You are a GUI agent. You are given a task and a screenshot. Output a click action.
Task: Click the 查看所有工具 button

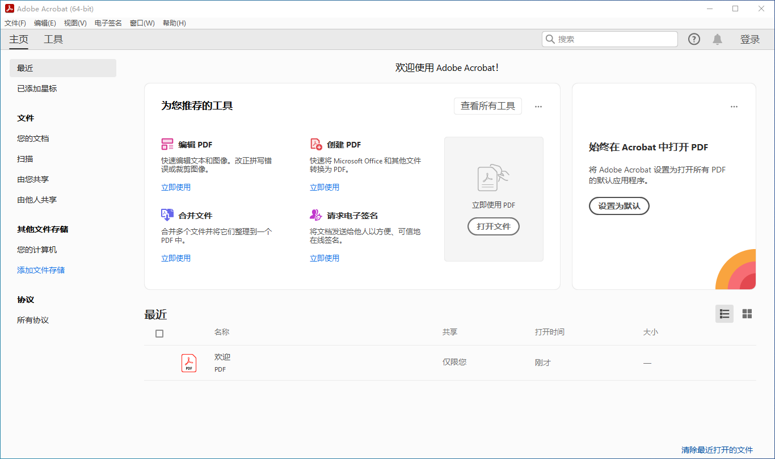(487, 106)
